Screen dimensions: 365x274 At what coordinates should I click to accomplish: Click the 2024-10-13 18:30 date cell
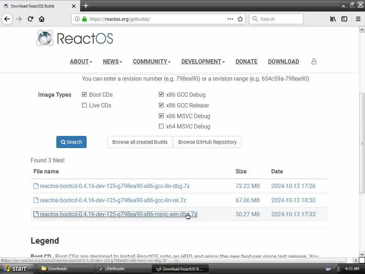pos(293,200)
